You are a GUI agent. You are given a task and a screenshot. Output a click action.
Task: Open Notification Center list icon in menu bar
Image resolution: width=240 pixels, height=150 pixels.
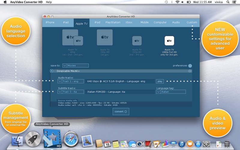tap(234, 2)
